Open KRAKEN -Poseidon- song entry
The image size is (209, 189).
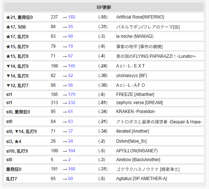[136, 112]
